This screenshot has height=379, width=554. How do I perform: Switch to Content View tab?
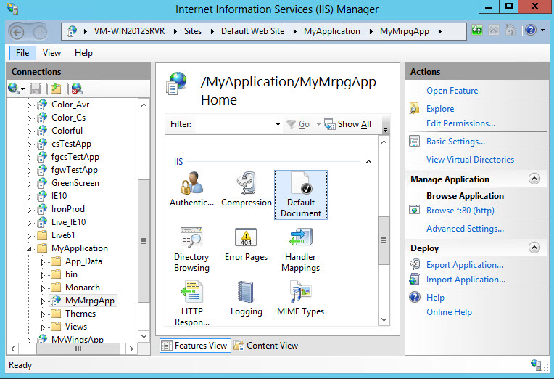(x=265, y=346)
